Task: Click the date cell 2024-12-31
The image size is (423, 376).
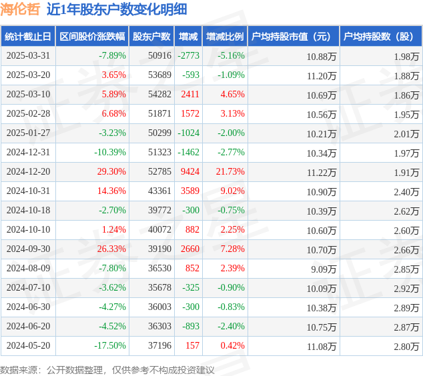Action: tap(28, 152)
